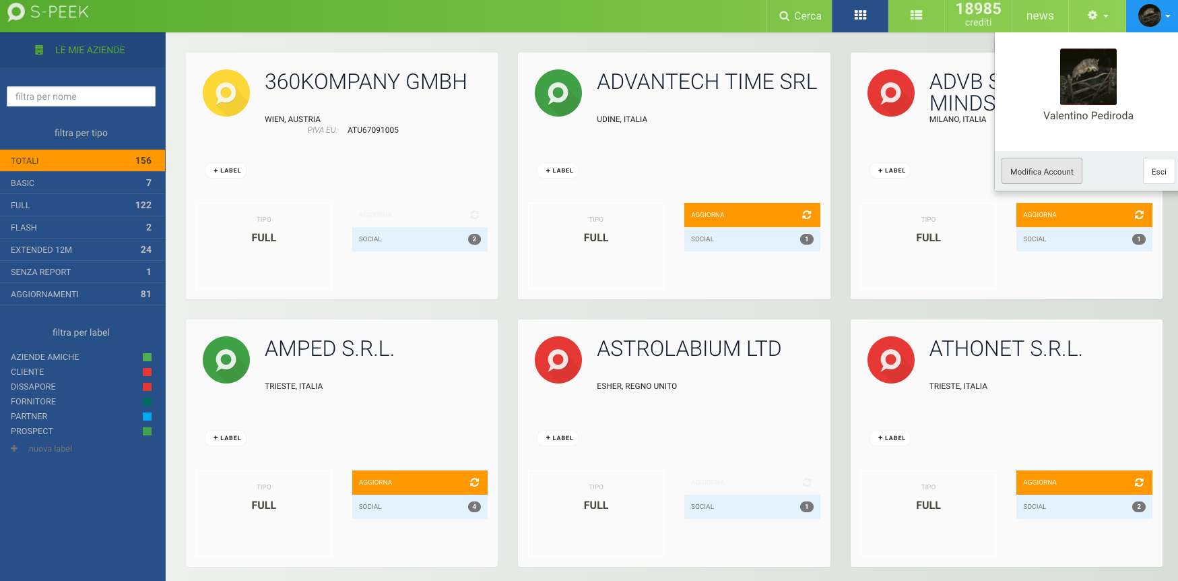1178x581 pixels.
Task: Toggle user avatar dropdown menu
Action: (x=1152, y=16)
